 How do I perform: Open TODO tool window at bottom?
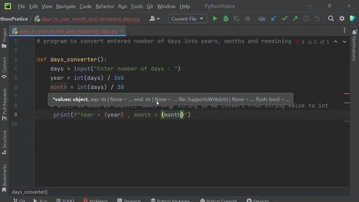(65, 200)
